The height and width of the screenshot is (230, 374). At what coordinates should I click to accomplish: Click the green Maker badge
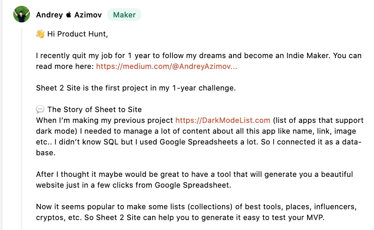(x=124, y=15)
